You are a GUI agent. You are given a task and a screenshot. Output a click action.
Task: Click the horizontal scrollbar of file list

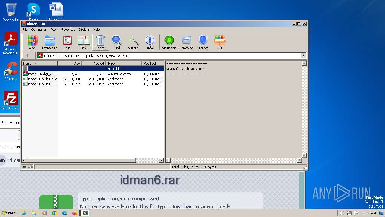(81, 160)
